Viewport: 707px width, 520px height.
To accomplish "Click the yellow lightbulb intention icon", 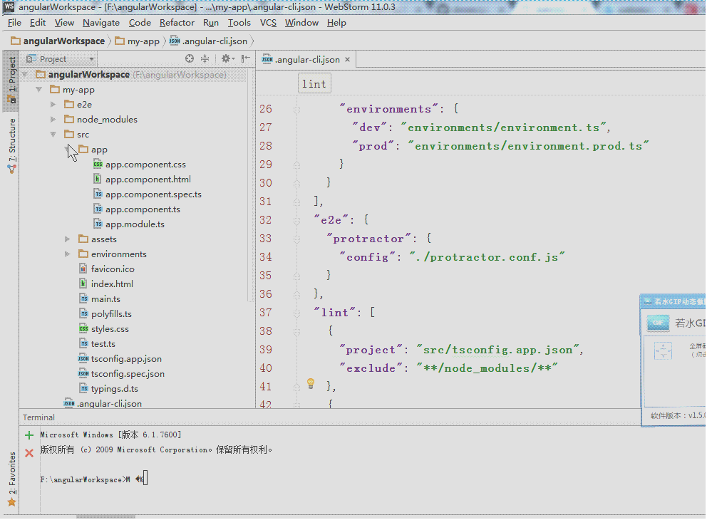I will point(311,384).
